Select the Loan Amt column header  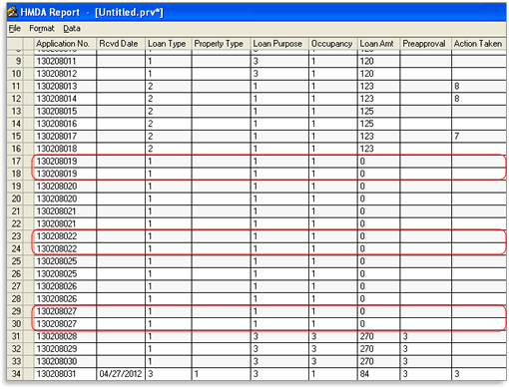coord(379,44)
